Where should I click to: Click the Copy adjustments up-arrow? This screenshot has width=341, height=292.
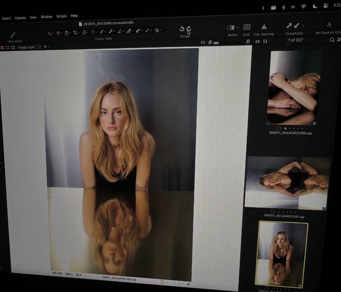tap(289, 26)
